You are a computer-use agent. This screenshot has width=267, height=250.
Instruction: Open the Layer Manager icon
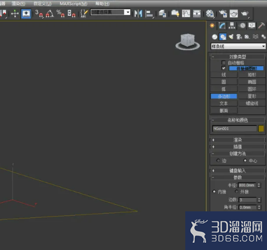point(162,14)
